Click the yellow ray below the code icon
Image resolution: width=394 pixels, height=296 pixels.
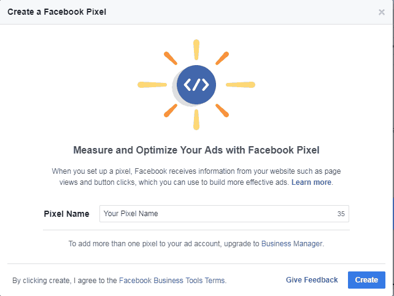coord(196,120)
